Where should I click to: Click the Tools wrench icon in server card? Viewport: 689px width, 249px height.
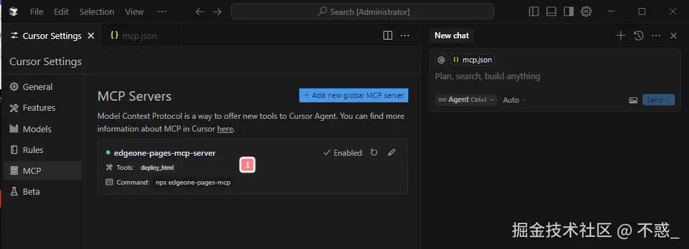click(109, 167)
